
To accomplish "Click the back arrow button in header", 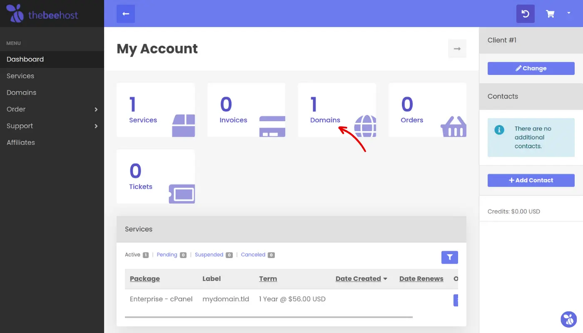I will click(x=126, y=14).
